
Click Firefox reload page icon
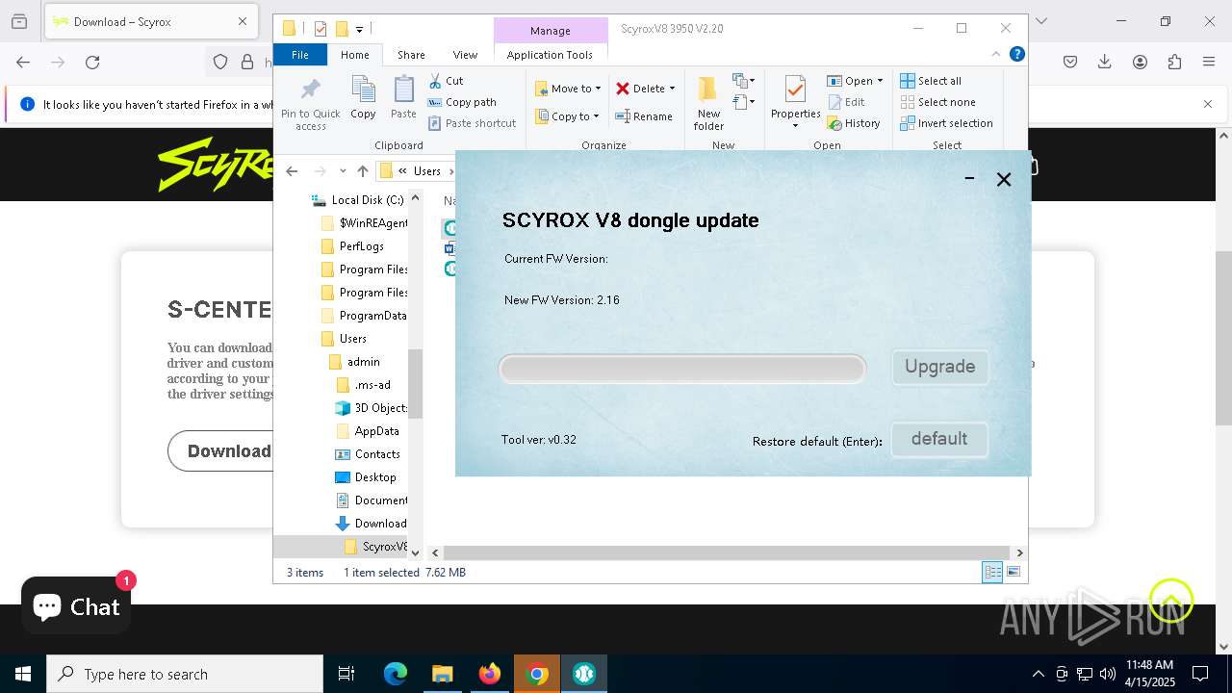point(92,62)
